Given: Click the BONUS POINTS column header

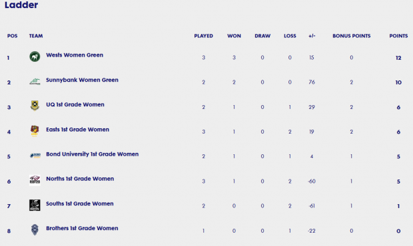Looking at the screenshot, I should pos(351,36).
